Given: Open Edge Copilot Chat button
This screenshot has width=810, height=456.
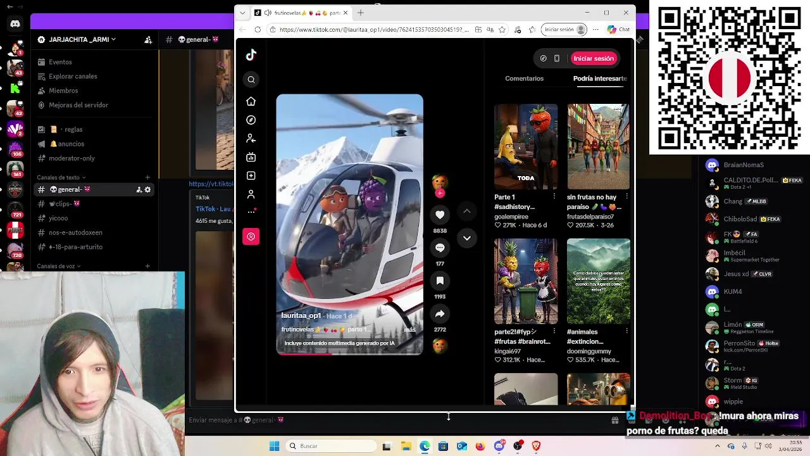Looking at the screenshot, I should tap(619, 30).
